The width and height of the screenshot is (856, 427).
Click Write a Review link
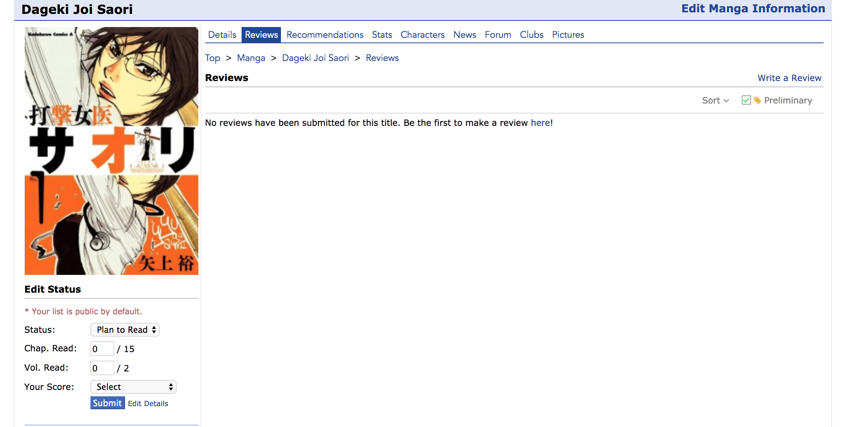(x=789, y=78)
